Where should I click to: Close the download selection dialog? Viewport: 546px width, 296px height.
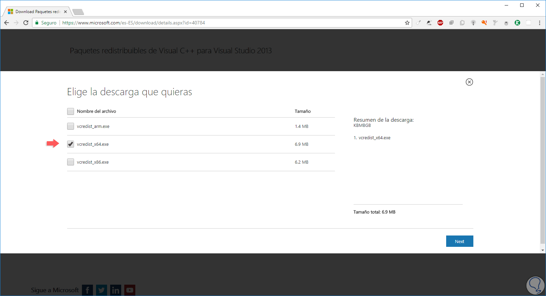(x=469, y=82)
